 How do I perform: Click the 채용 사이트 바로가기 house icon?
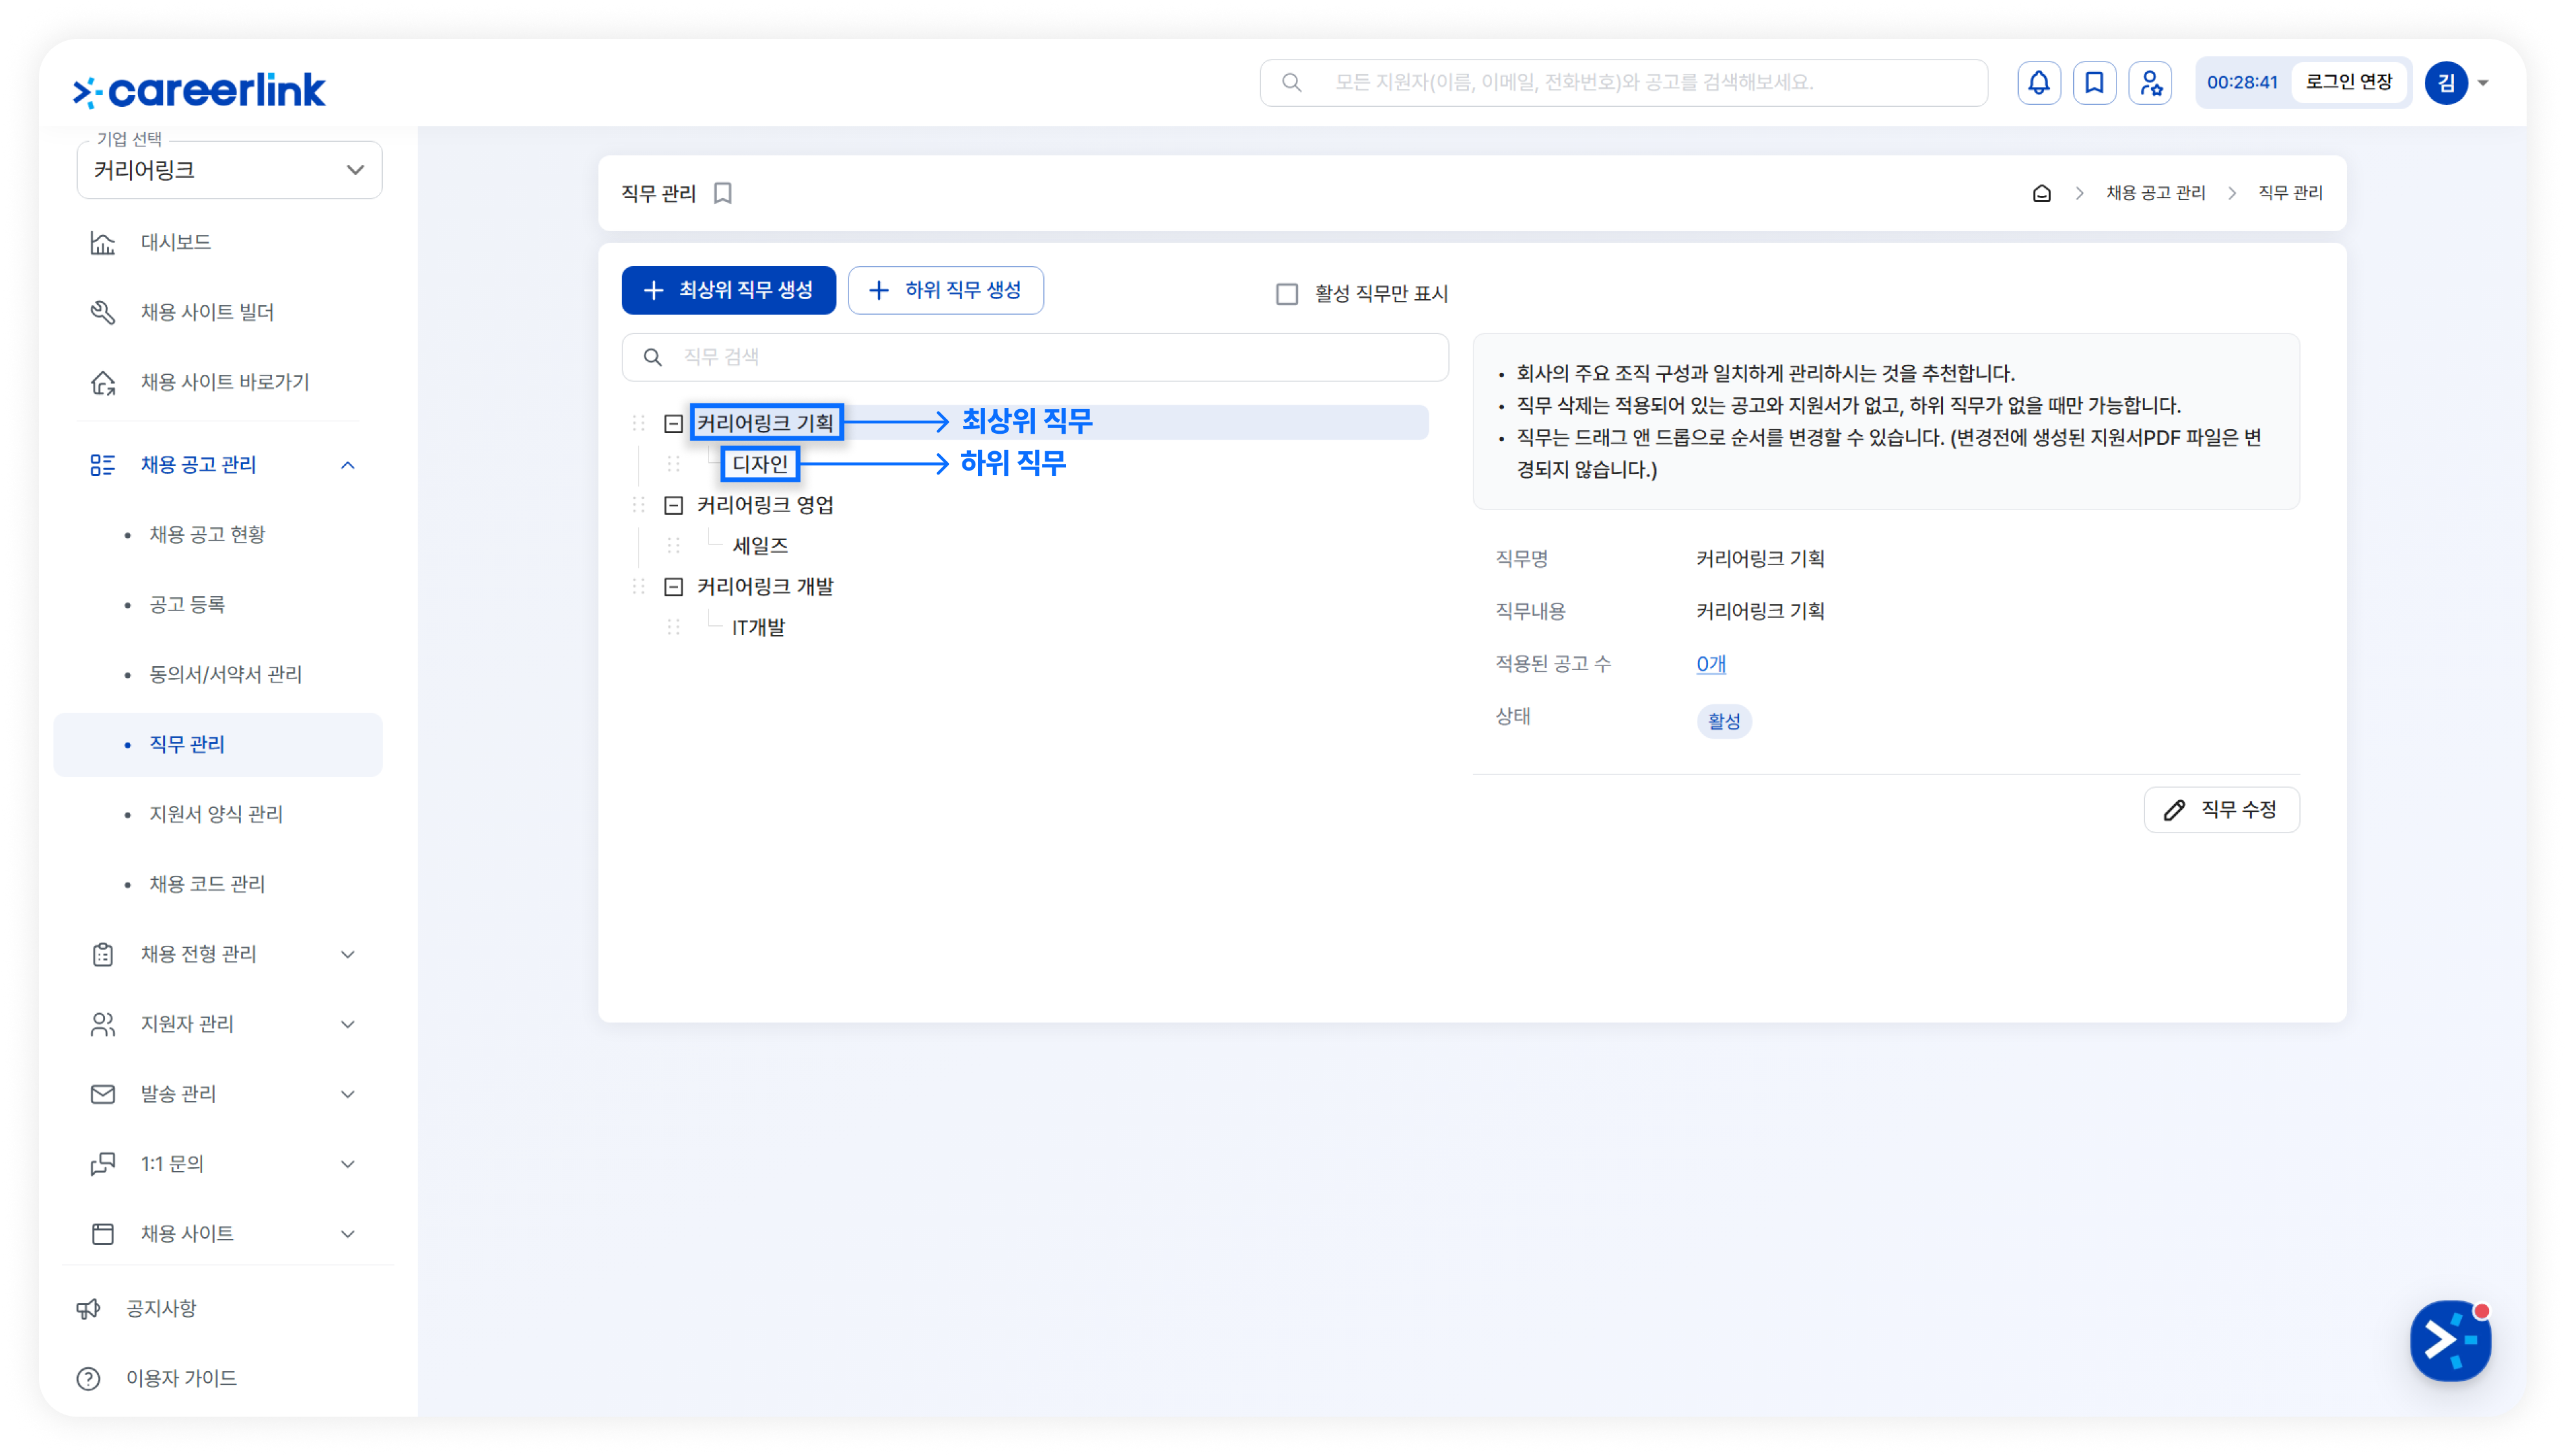pyautogui.click(x=103, y=383)
